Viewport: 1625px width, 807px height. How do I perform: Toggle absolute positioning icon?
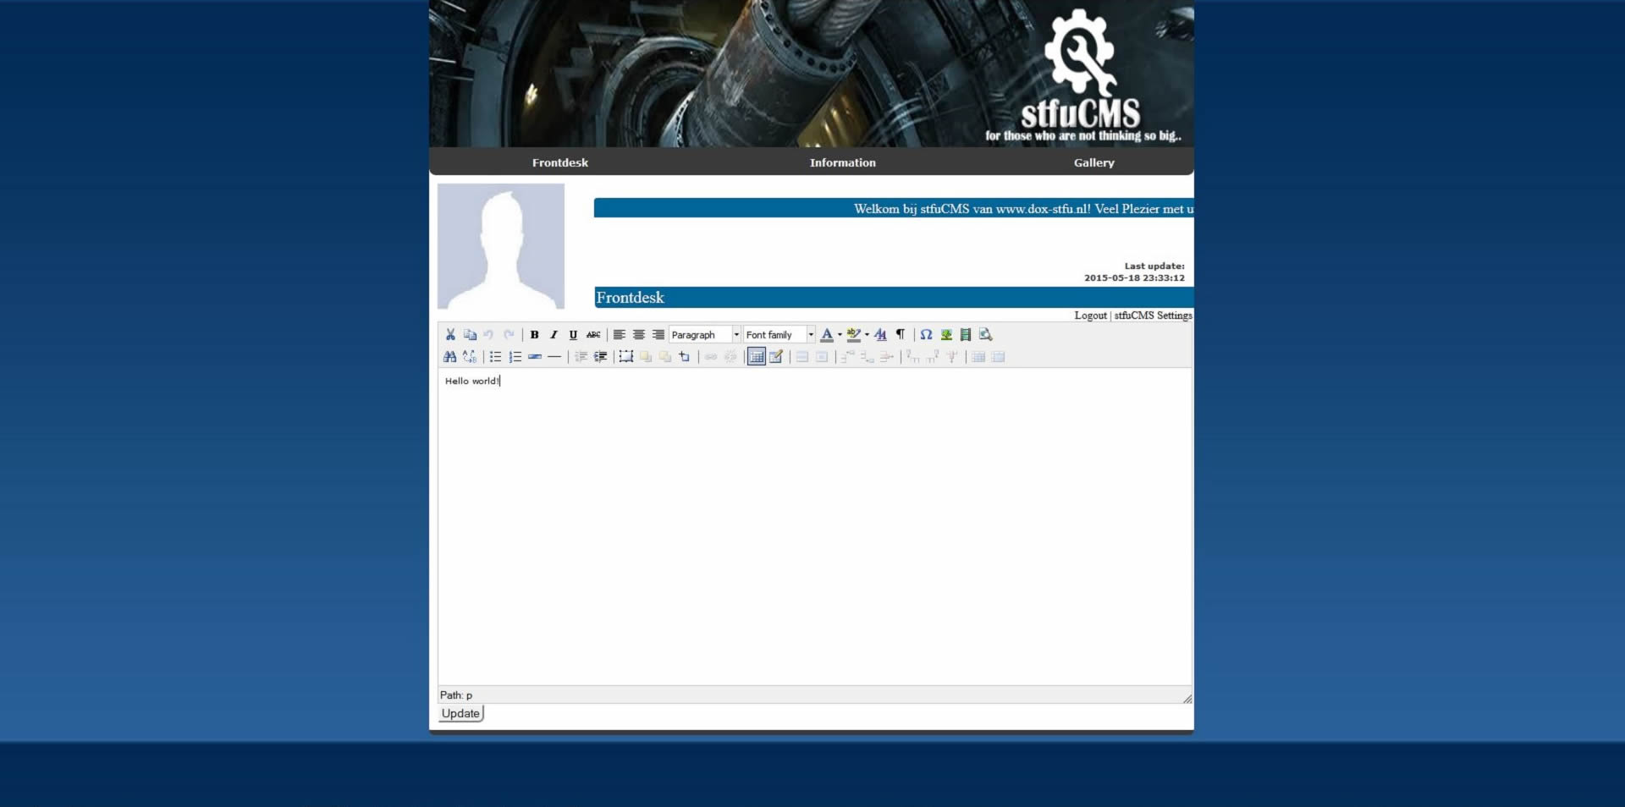(684, 357)
